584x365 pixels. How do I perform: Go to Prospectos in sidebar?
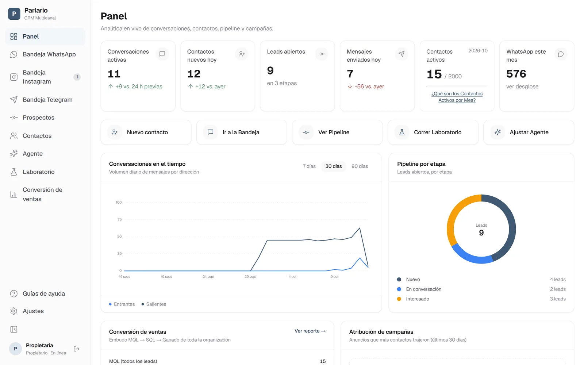(x=45, y=118)
